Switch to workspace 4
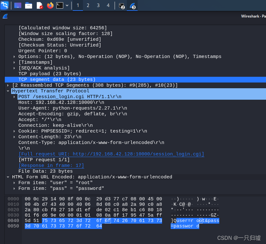Screen dimensions: 266x244 108,5
